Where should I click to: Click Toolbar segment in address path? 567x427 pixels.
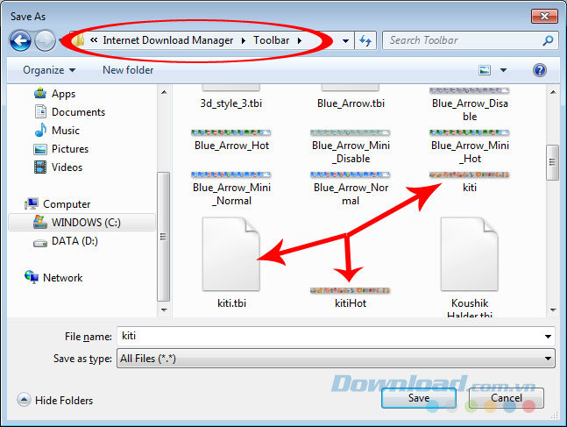(271, 40)
